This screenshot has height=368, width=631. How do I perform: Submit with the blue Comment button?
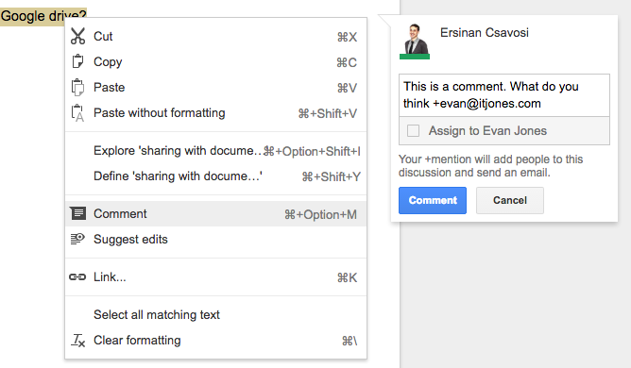(433, 200)
